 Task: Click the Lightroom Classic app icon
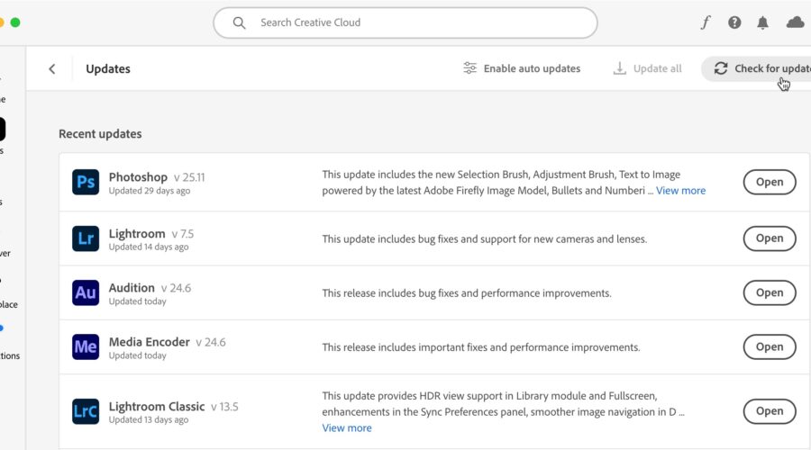coord(86,411)
